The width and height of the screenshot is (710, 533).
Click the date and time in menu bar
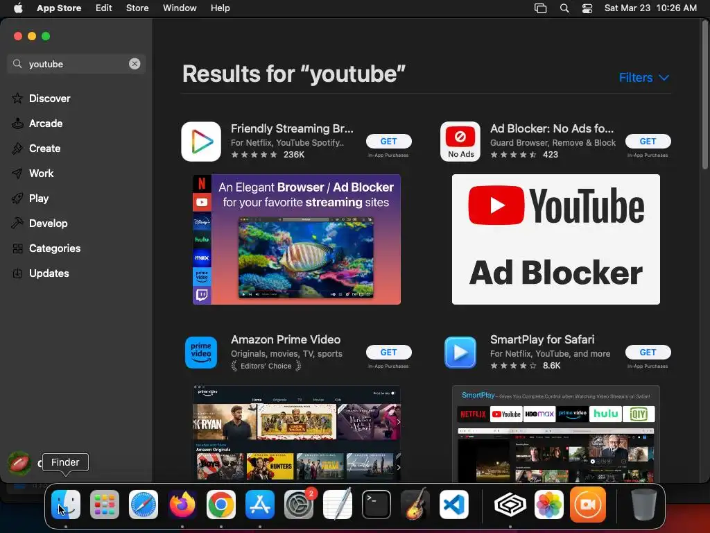pos(650,8)
